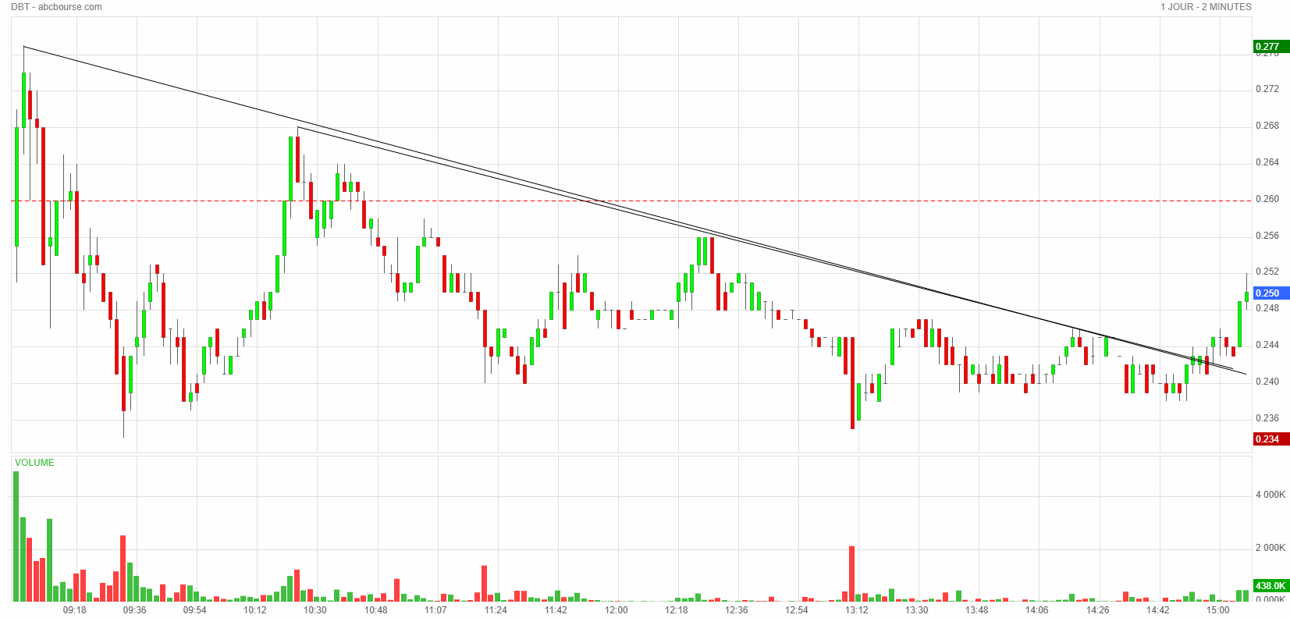Click the 1 JOUR - 2 MINUTES label
The height and width of the screenshot is (618, 1290).
(x=1206, y=7)
